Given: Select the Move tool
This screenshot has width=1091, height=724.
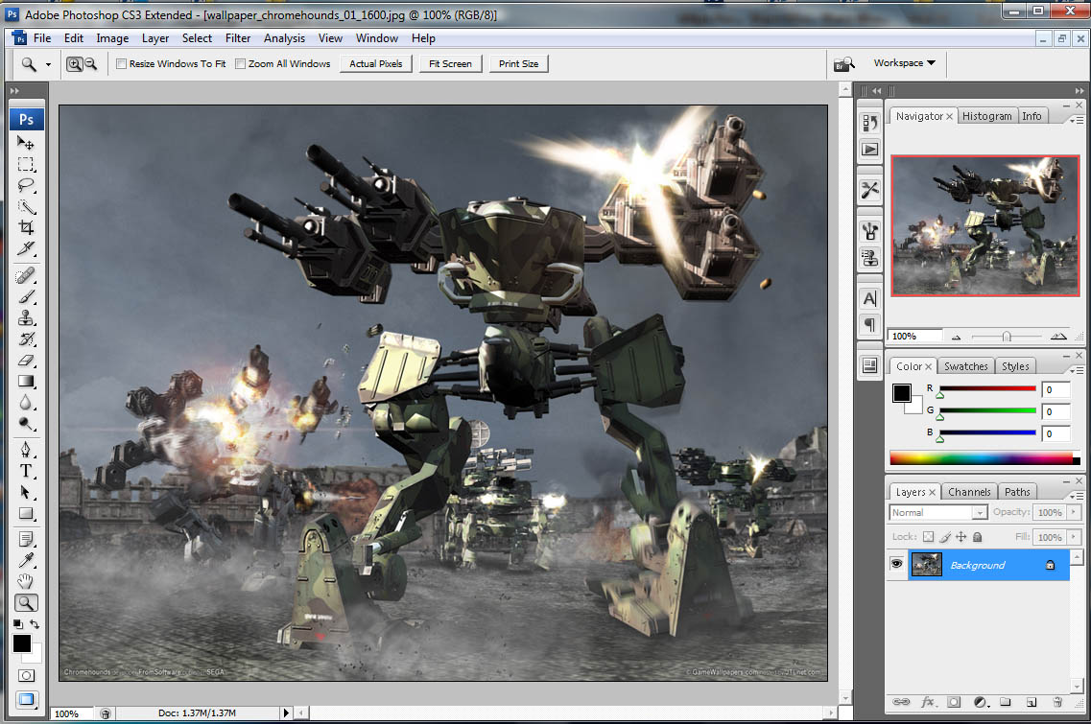Looking at the screenshot, I should [x=26, y=143].
